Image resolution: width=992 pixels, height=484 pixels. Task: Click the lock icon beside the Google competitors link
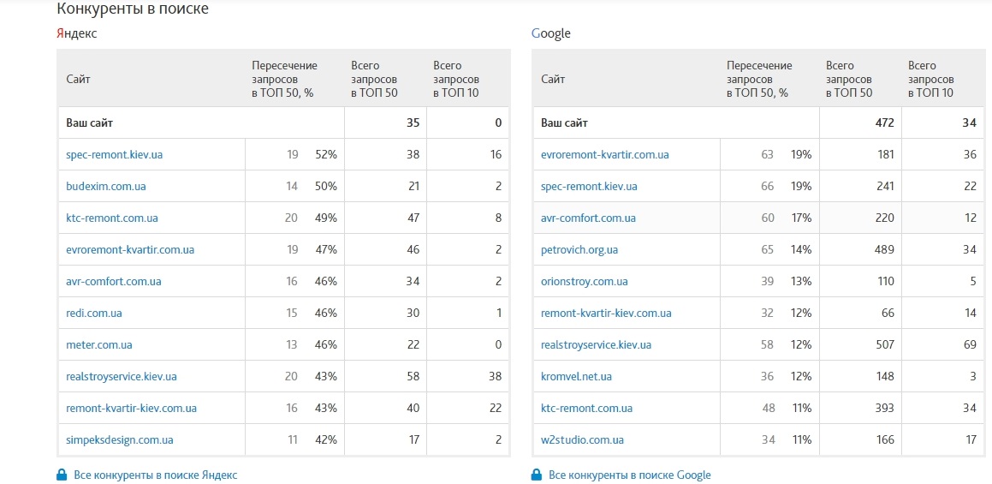(537, 475)
